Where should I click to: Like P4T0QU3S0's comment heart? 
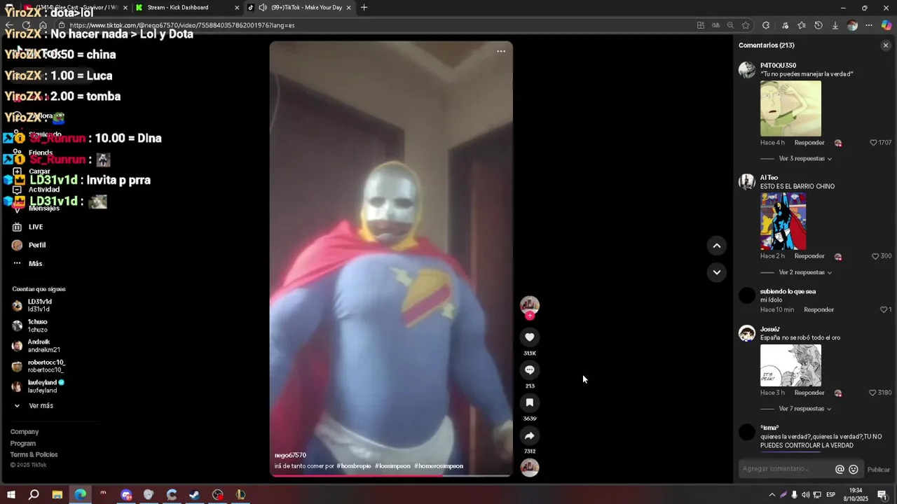click(x=873, y=143)
